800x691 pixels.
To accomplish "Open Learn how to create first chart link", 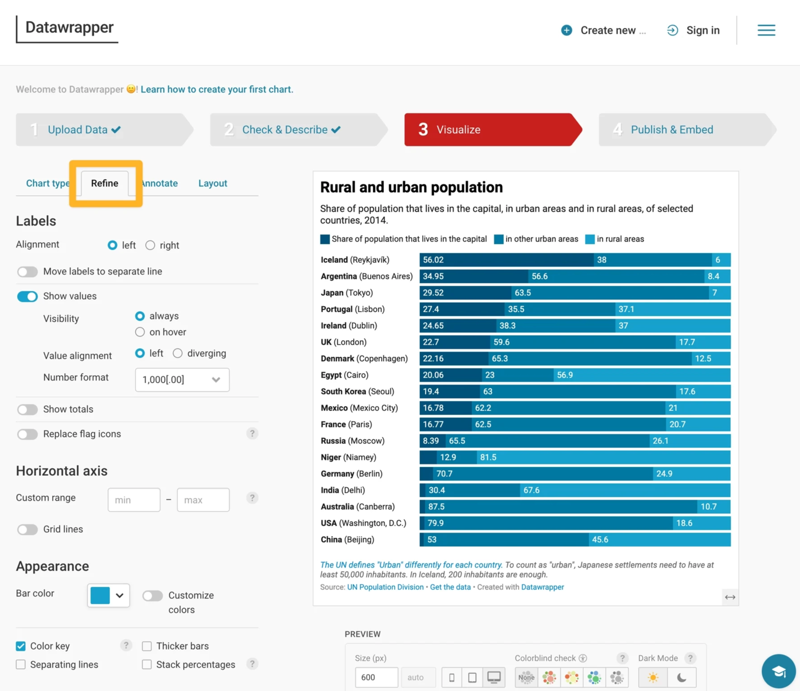I will point(217,89).
